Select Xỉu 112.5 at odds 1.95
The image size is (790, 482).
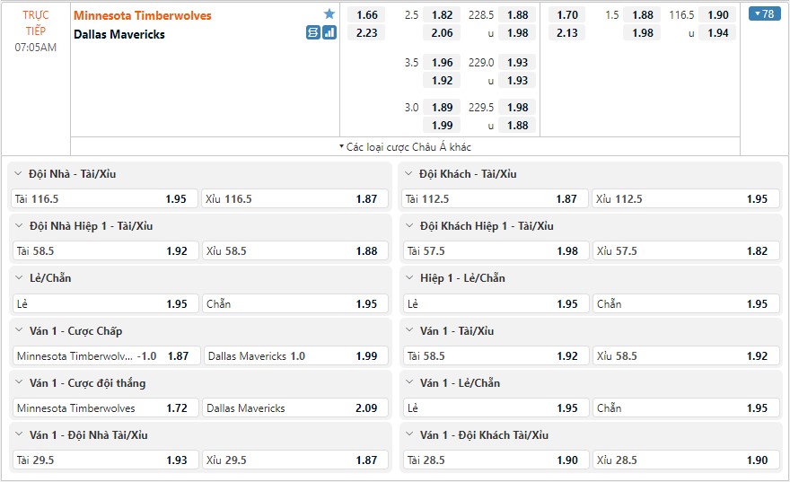click(686, 199)
